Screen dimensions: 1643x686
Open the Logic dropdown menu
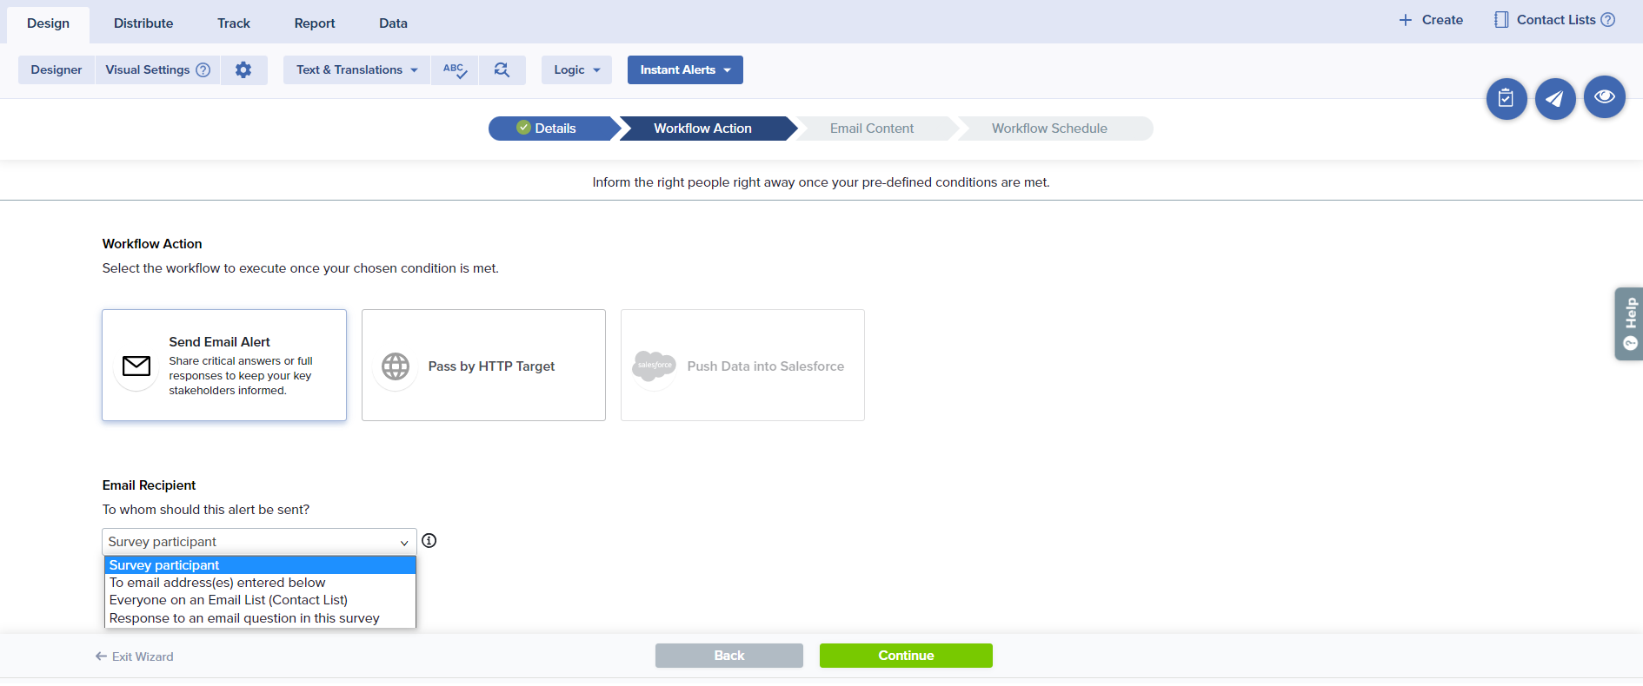(576, 70)
